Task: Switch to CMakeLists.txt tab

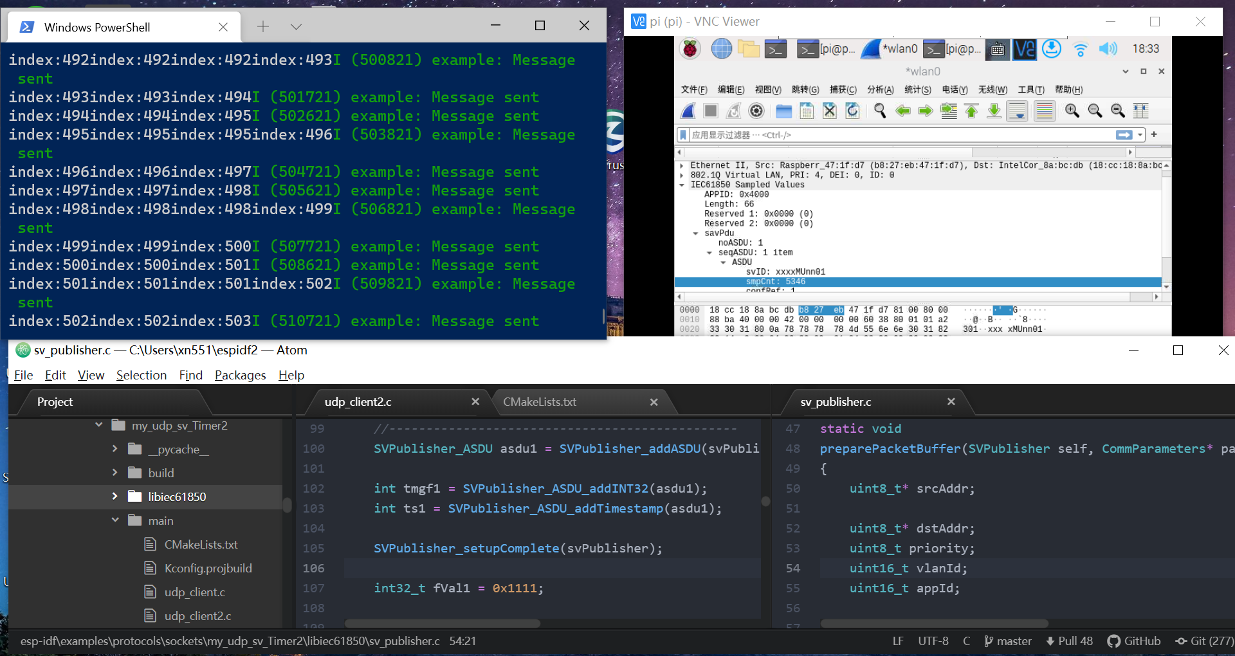Action: click(540, 402)
